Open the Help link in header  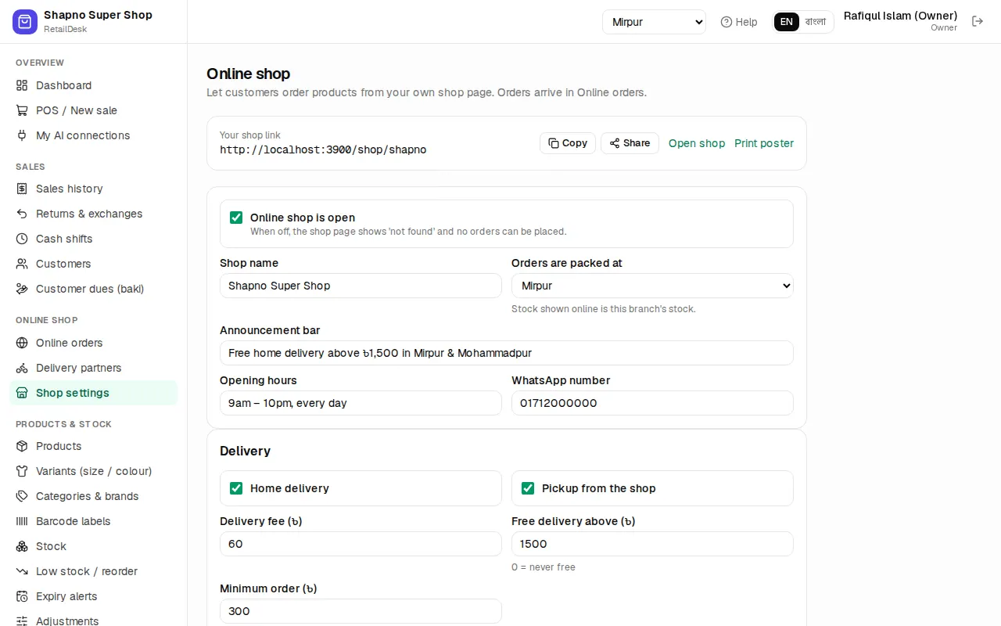tap(739, 22)
